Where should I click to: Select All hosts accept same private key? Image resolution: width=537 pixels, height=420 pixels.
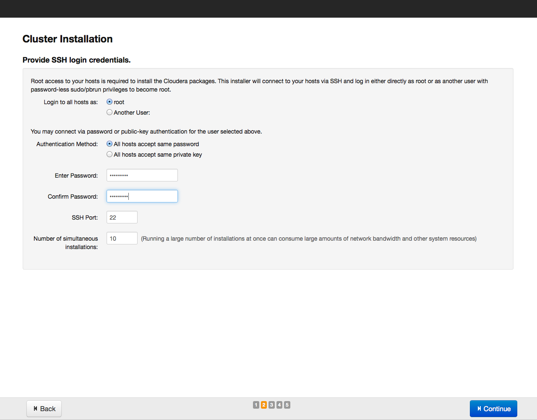coord(109,154)
